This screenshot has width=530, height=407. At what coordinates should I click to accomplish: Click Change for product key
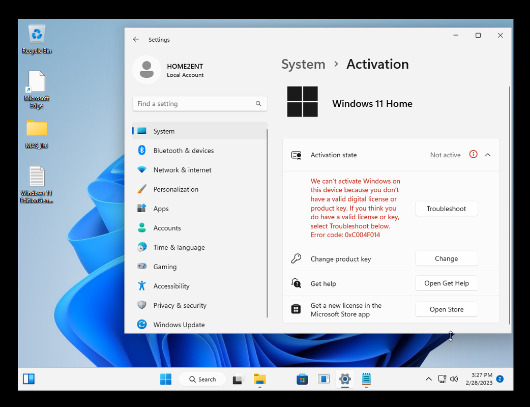446,258
